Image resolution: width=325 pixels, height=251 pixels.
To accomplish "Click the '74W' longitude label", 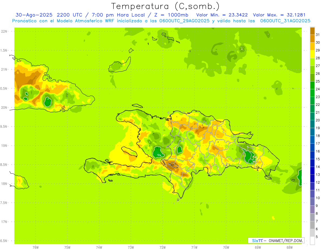I will point(99,247).
